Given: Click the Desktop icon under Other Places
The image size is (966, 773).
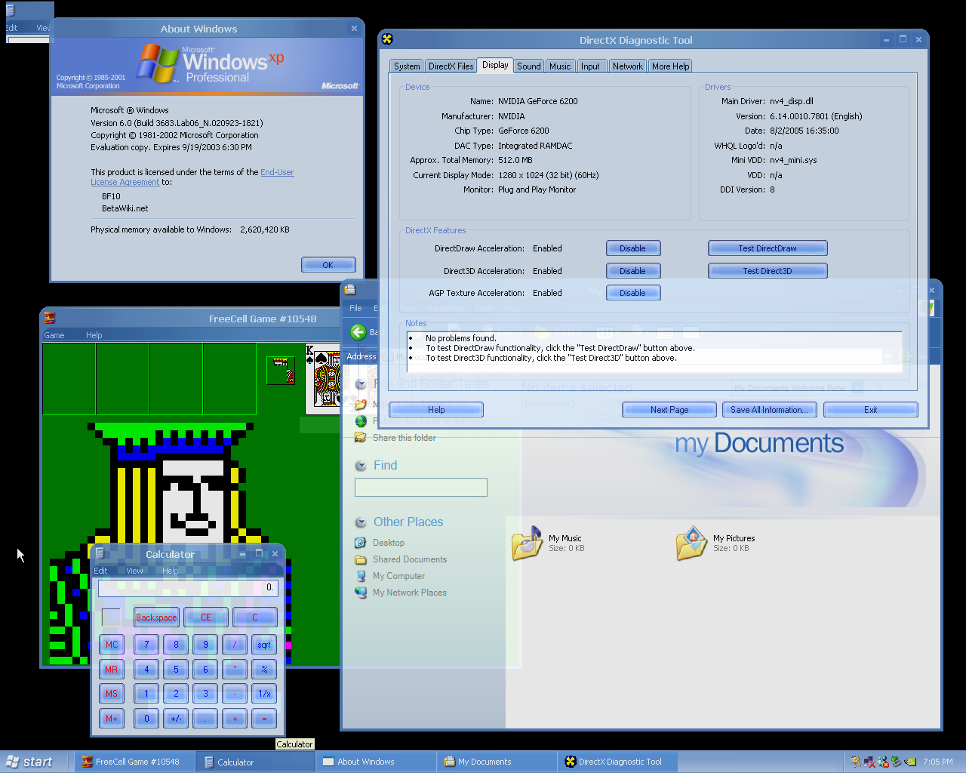Looking at the screenshot, I should pos(361,543).
